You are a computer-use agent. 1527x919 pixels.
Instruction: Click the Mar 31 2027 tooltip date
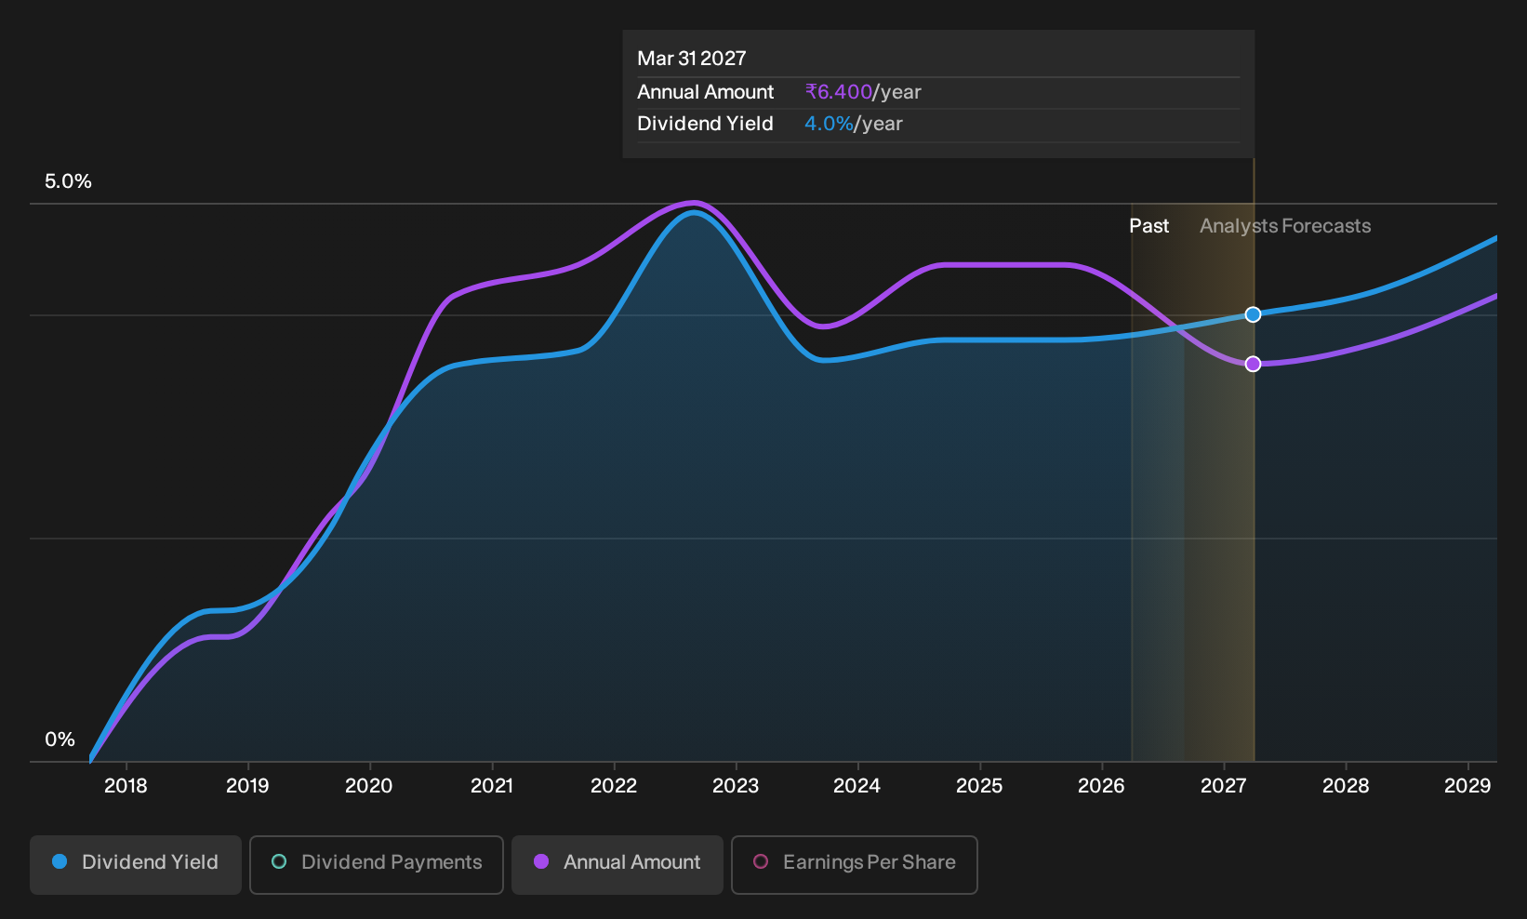click(x=692, y=59)
